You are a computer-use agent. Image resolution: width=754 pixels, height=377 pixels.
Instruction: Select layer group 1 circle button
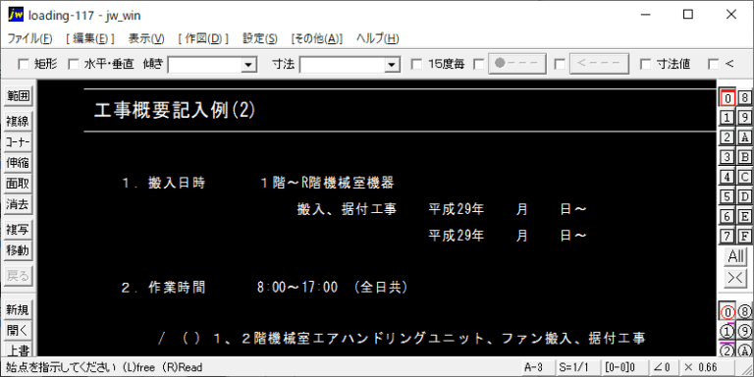coord(727,331)
